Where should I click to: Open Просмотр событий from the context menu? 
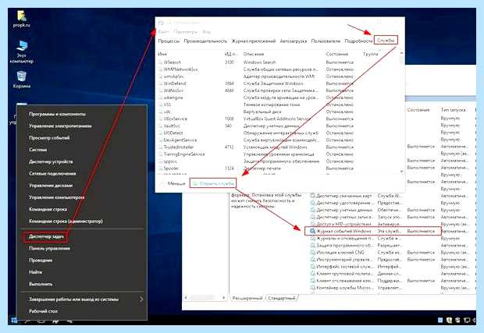click(49, 138)
